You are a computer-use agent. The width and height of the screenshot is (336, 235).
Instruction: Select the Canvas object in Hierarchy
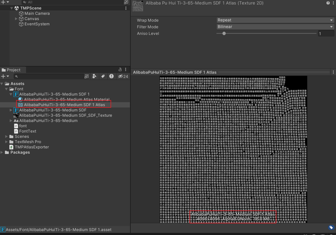click(29, 19)
